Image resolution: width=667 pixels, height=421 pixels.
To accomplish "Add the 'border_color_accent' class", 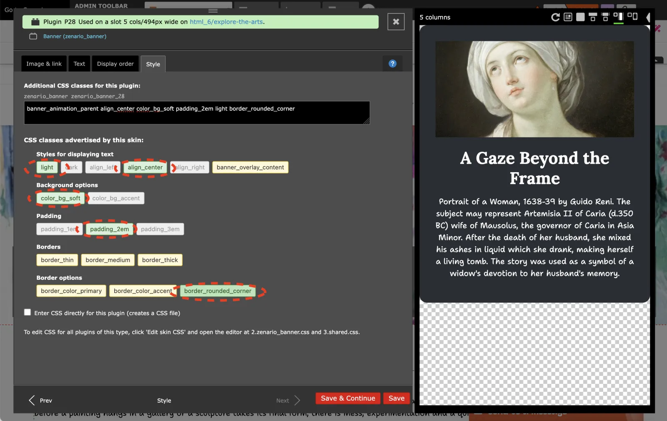I will click(x=143, y=291).
